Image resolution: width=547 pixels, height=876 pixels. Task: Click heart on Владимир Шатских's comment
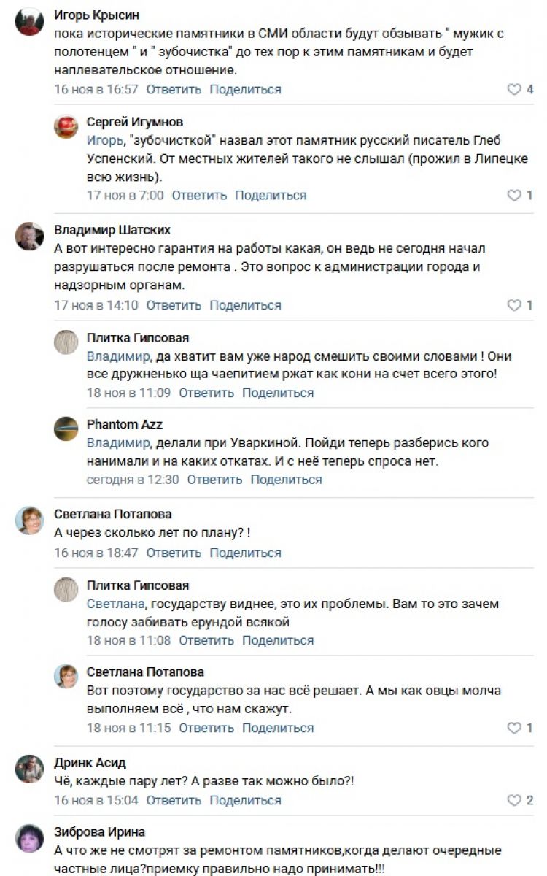(x=514, y=306)
